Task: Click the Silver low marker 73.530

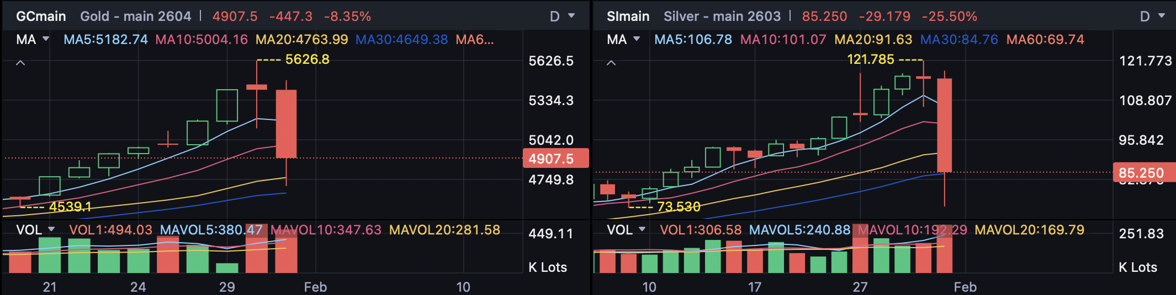Action: (679, 207)
